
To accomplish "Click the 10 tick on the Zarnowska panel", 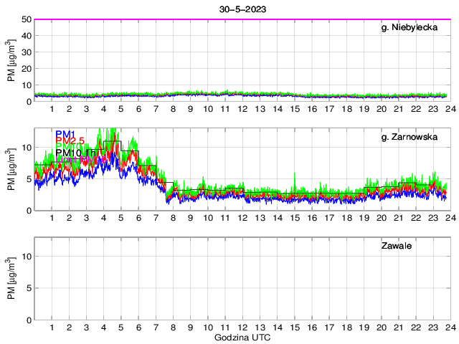I will (x=24, y=147).
